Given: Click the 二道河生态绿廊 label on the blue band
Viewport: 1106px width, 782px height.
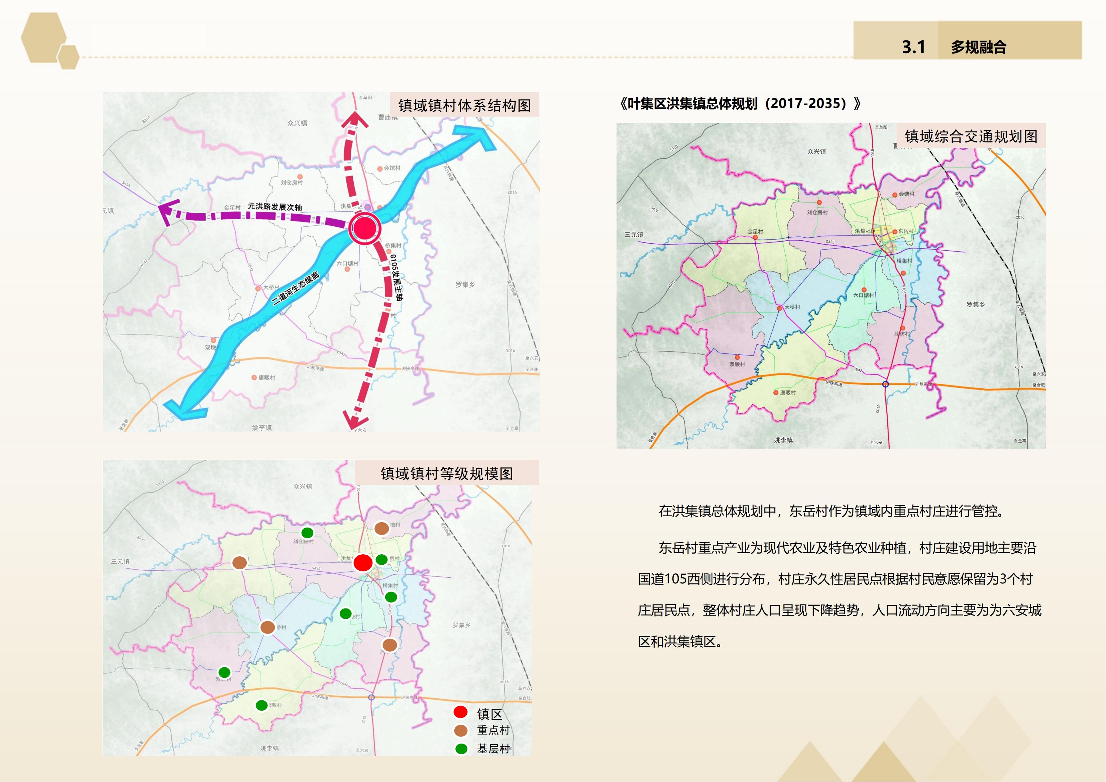Looking at the screenshot, I should pyautogui.click(x=296, y=288).
